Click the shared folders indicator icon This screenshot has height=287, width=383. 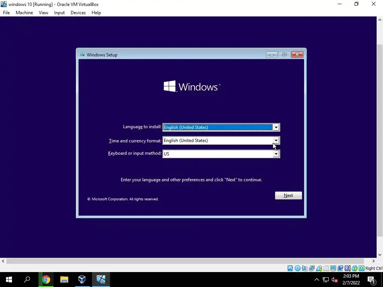pos(326,268)
